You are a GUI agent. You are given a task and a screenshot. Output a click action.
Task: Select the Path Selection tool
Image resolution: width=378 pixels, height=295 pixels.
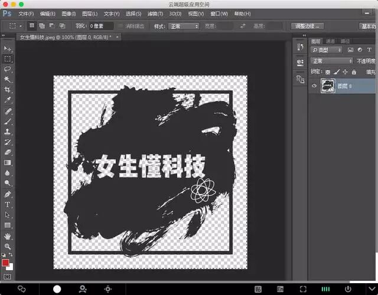[x=7, y=215]
